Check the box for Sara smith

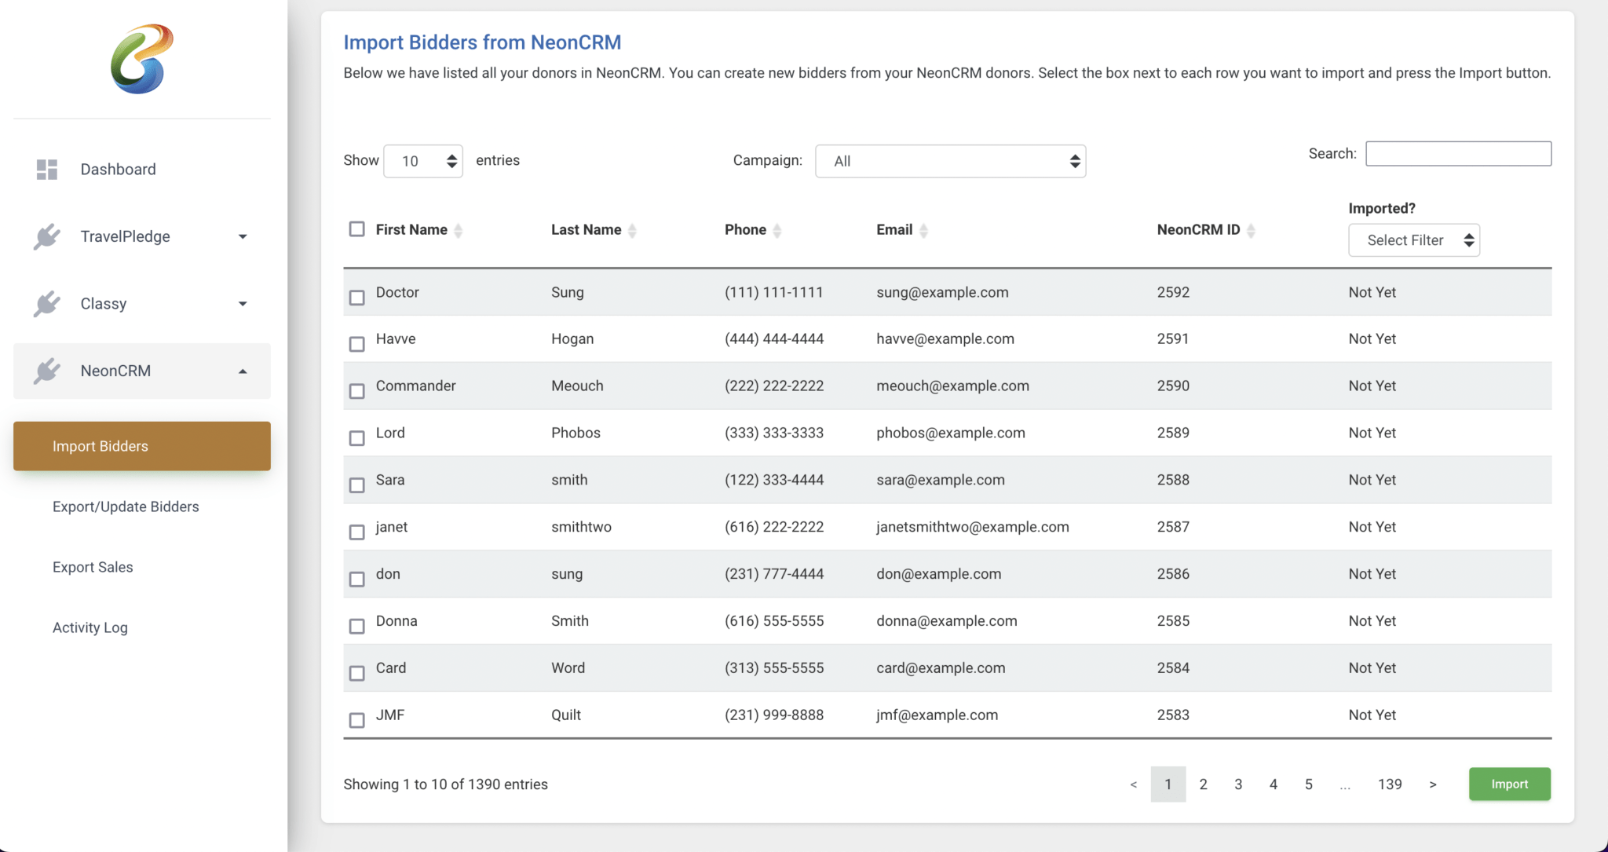[357, 485]
